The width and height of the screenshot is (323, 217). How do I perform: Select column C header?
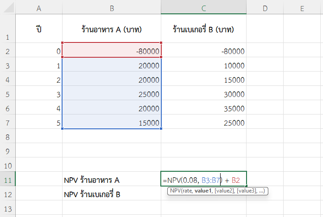(x=203, y=8)
